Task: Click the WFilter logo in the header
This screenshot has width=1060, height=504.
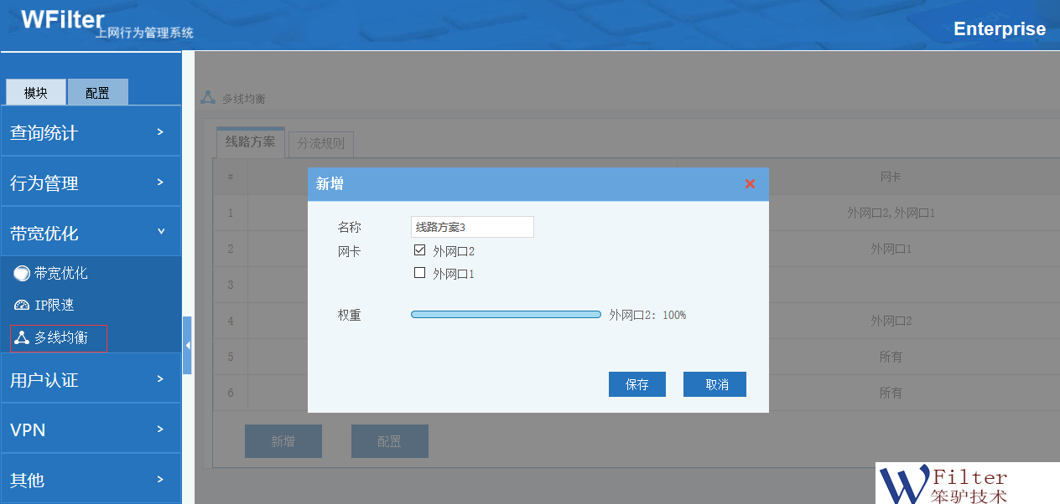Action: coord(63,20)
